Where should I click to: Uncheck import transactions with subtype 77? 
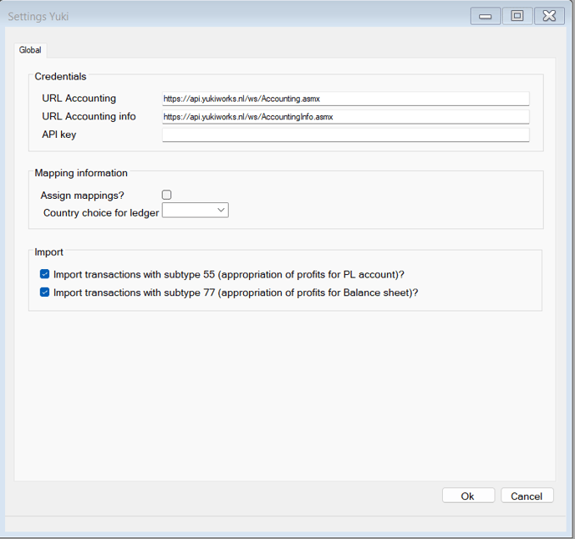pos(45,292)
